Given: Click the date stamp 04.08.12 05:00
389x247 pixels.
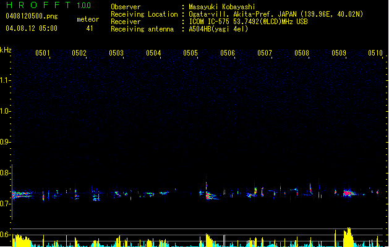Looking at the screenshot, I should [x=32, y=28].
